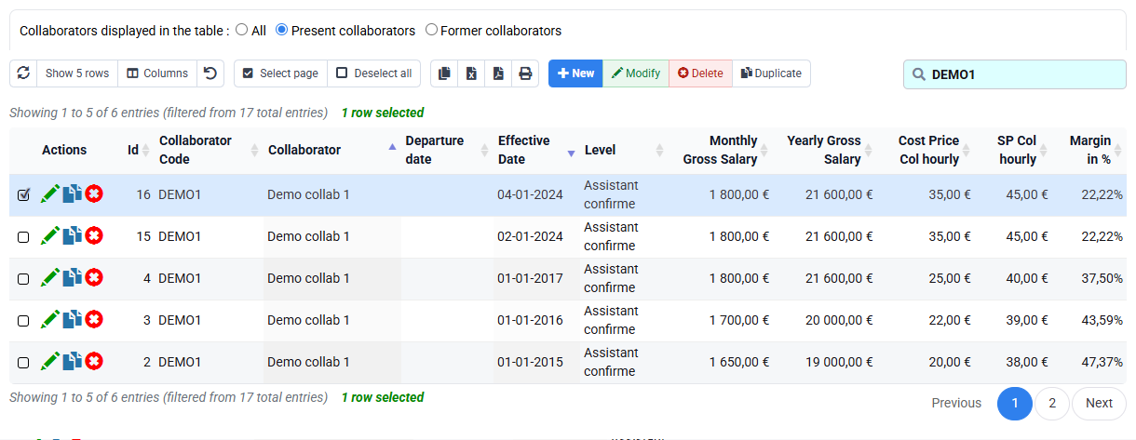The height and width of the screenshot is (440, 1136).
Task: Click page 1 pagination button
Action: pyautogui.click(x=1015, y=404)
